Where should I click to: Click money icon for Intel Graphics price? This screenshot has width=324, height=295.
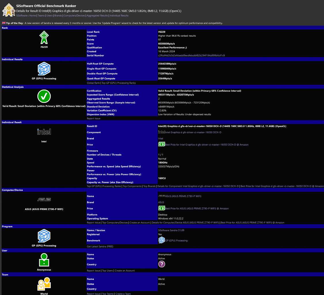[162, 144]
